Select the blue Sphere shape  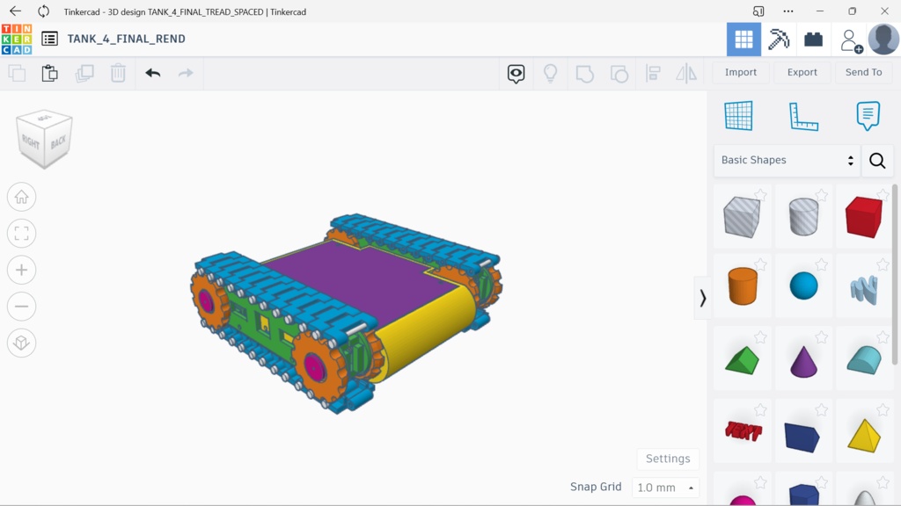point(803,286)
